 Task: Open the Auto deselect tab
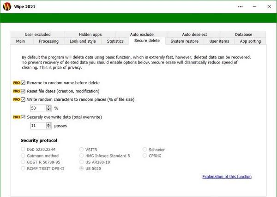pyautogui.click(x=194, y=35)
